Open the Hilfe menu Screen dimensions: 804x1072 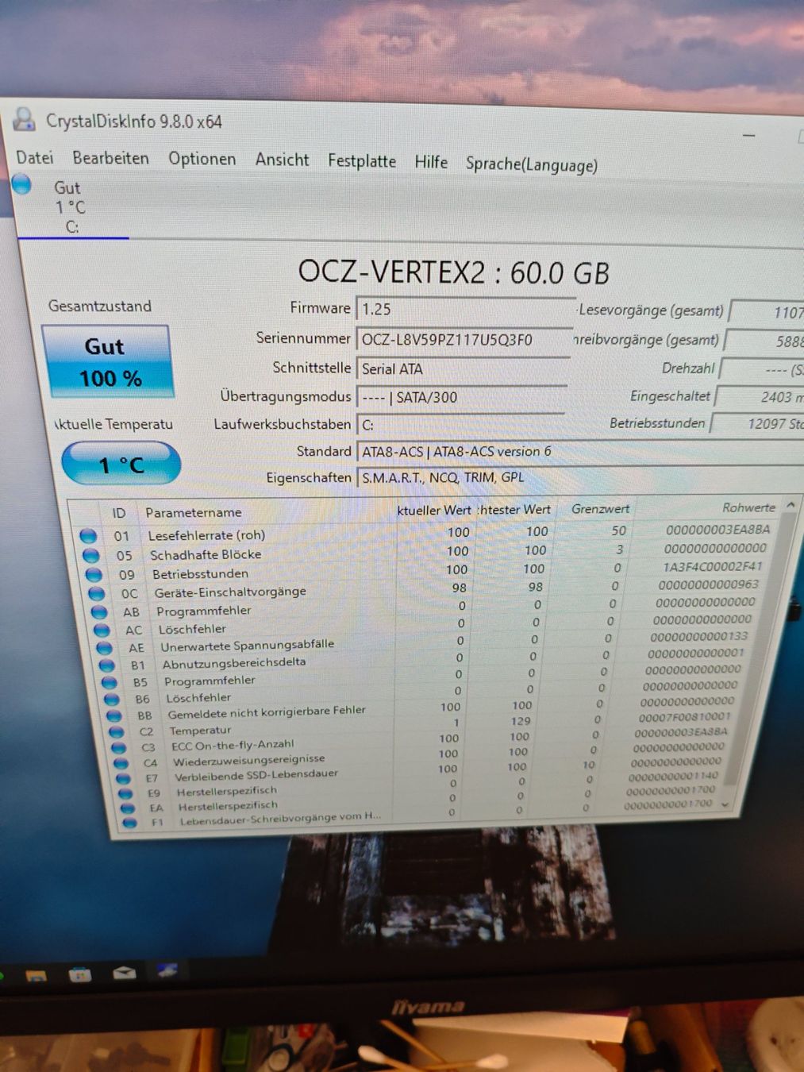[431, 162]
